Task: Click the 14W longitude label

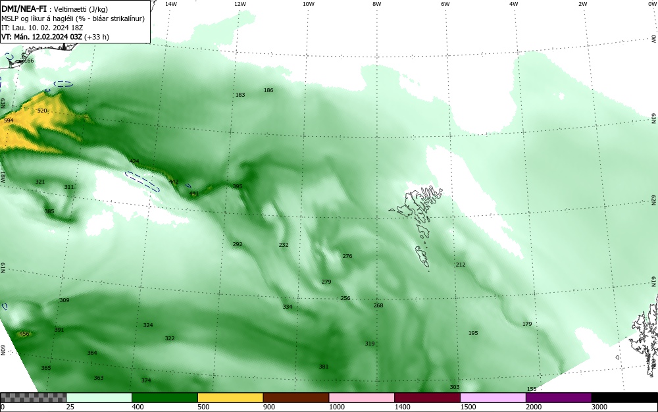Action: 171,4
